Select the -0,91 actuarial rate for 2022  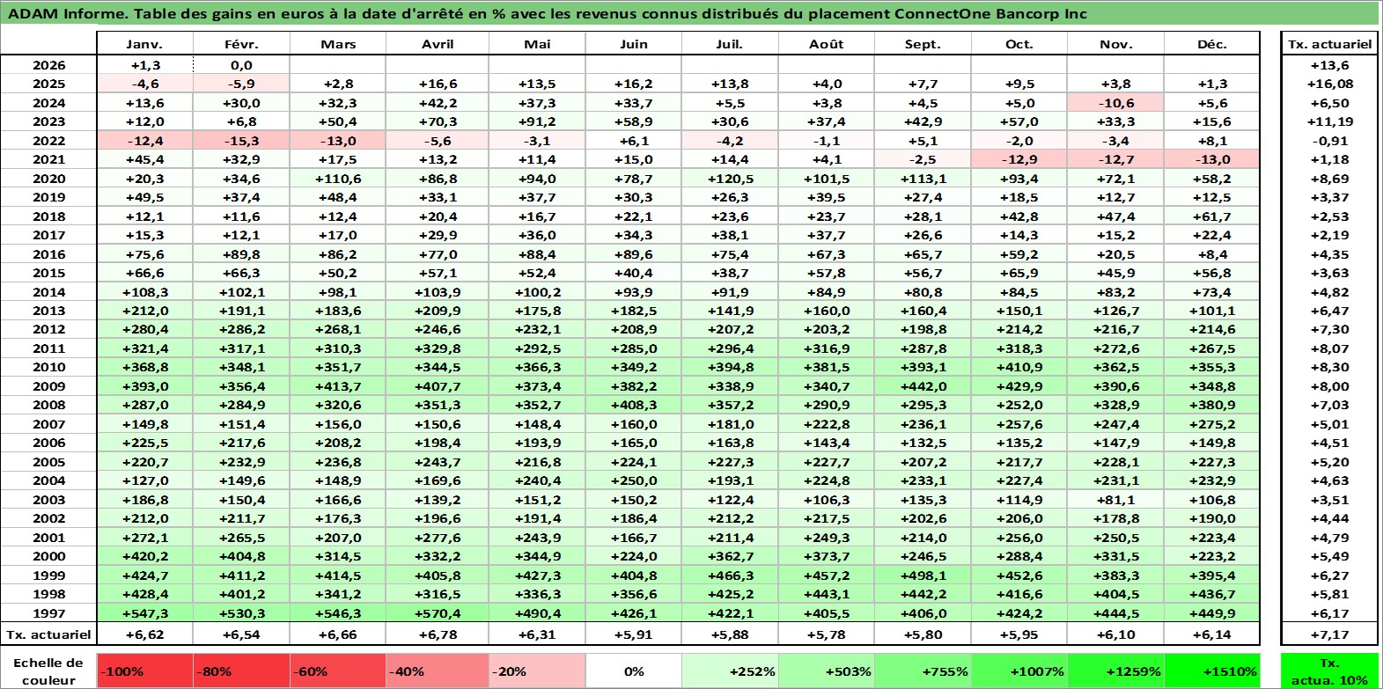coord(1329,141)
